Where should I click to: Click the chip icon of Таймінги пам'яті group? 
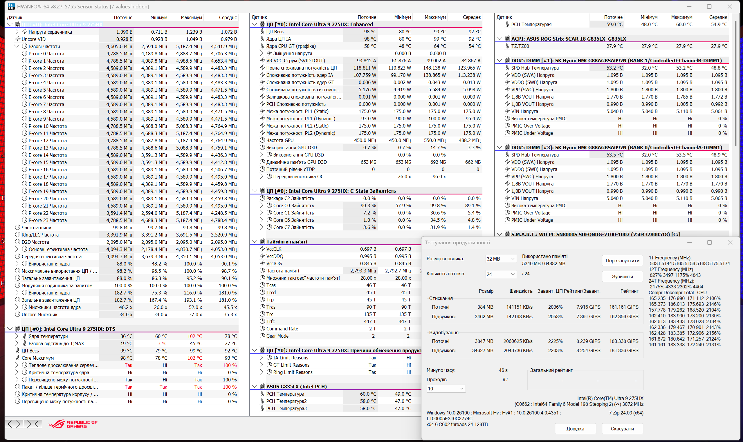point(262,241)
